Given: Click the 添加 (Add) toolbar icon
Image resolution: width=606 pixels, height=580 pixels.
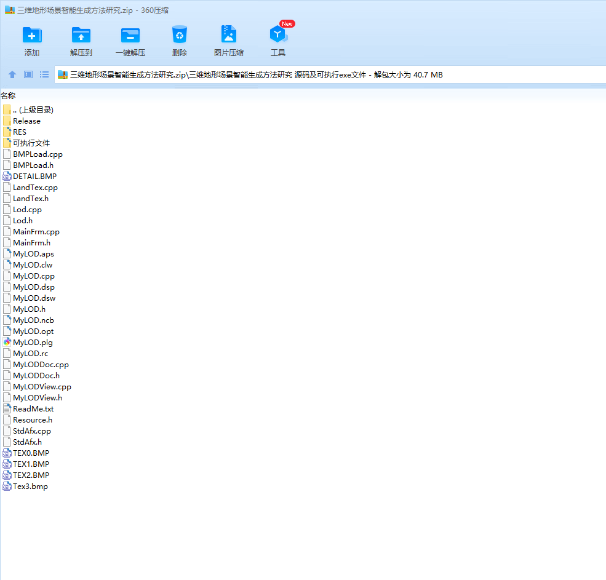Looking at the screenshot, I should coord(32,35).
